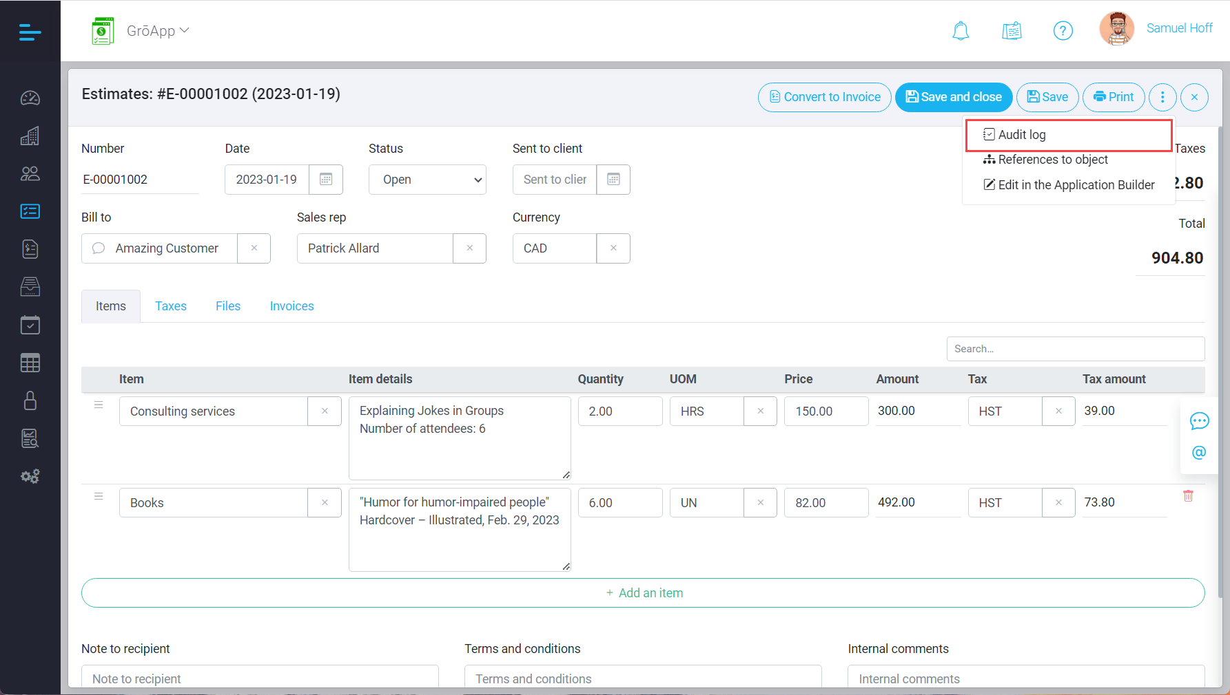Click the @ mentions icon
The width and height of the screenshot is (1230, 695).
pyautogui.click(x=1199, y=453)
